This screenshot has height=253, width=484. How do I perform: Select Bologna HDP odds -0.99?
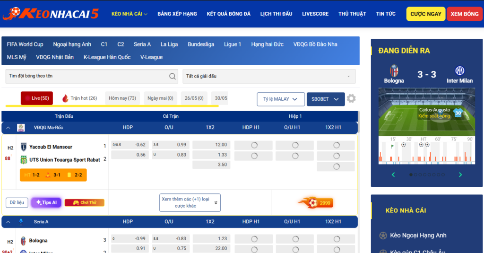[130, 239]
